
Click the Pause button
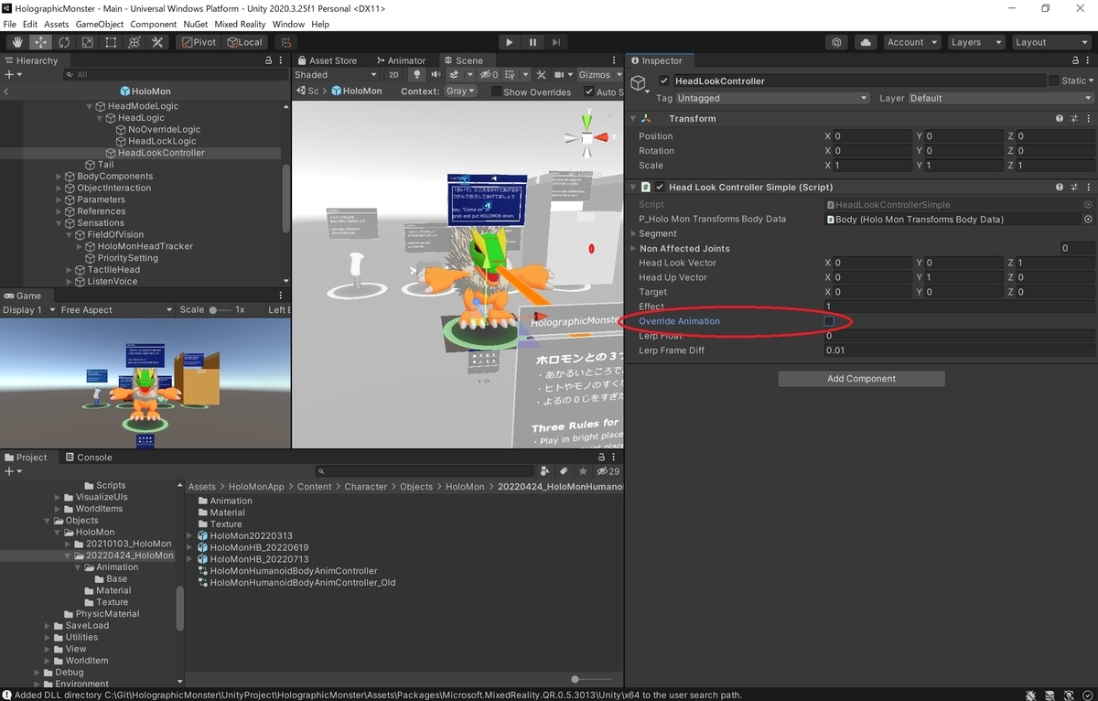[x=533, y=42]
